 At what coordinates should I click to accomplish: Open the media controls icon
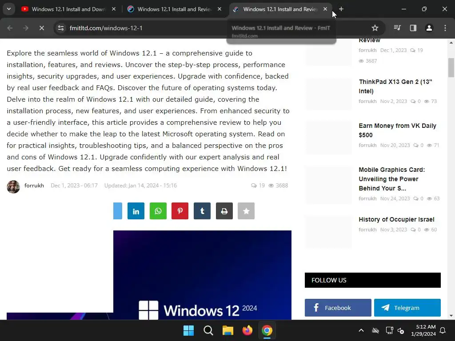click(x=397, y=28)
